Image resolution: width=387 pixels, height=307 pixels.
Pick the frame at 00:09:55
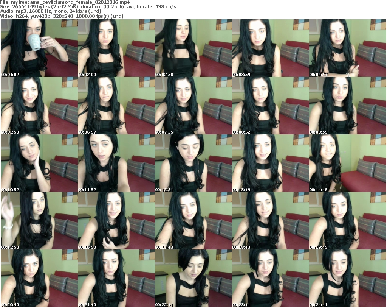(348, 106)
